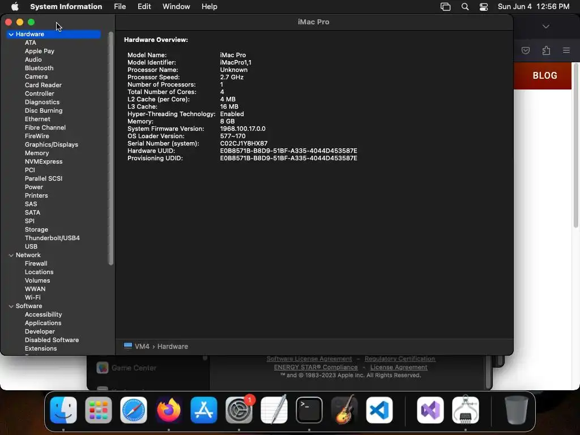The height and width of the screenshot is (435, 580).
Task: Open the System Information menu
Action: pos(66,7)
